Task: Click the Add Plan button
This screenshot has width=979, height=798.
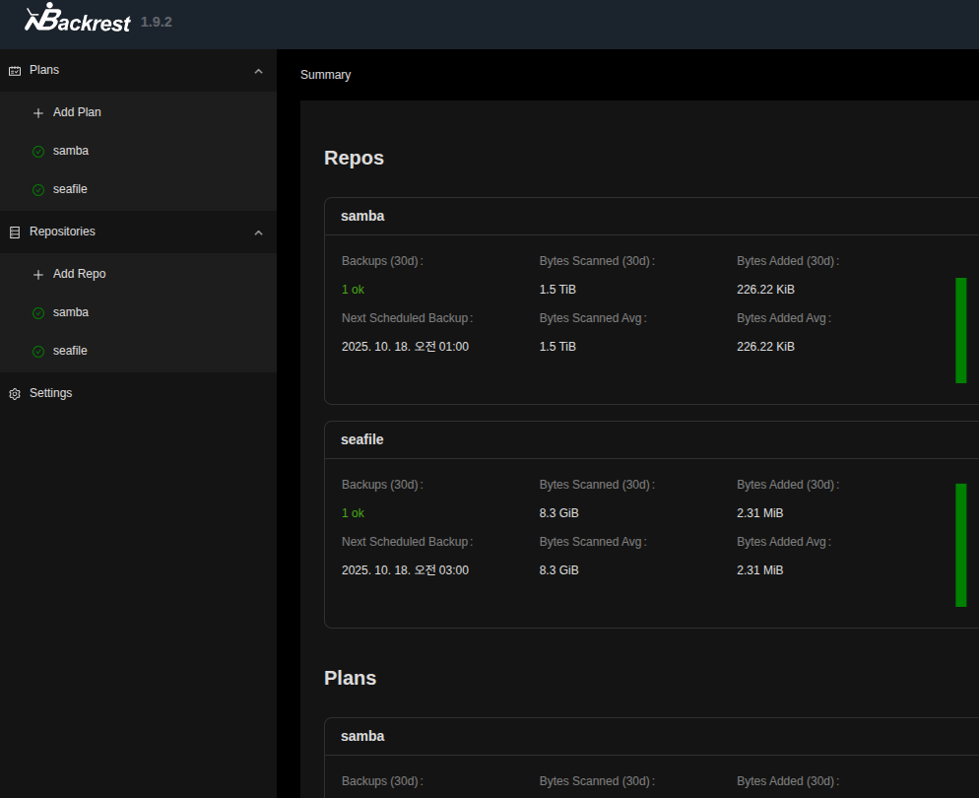Action: coord(77,112)
